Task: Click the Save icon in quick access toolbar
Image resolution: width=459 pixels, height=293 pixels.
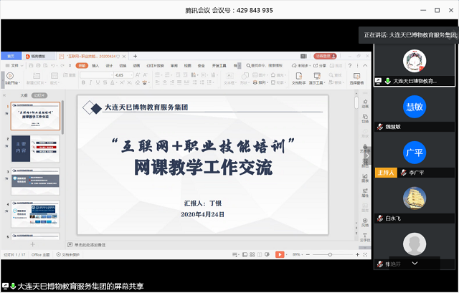Action: click(x=31, y=65)
